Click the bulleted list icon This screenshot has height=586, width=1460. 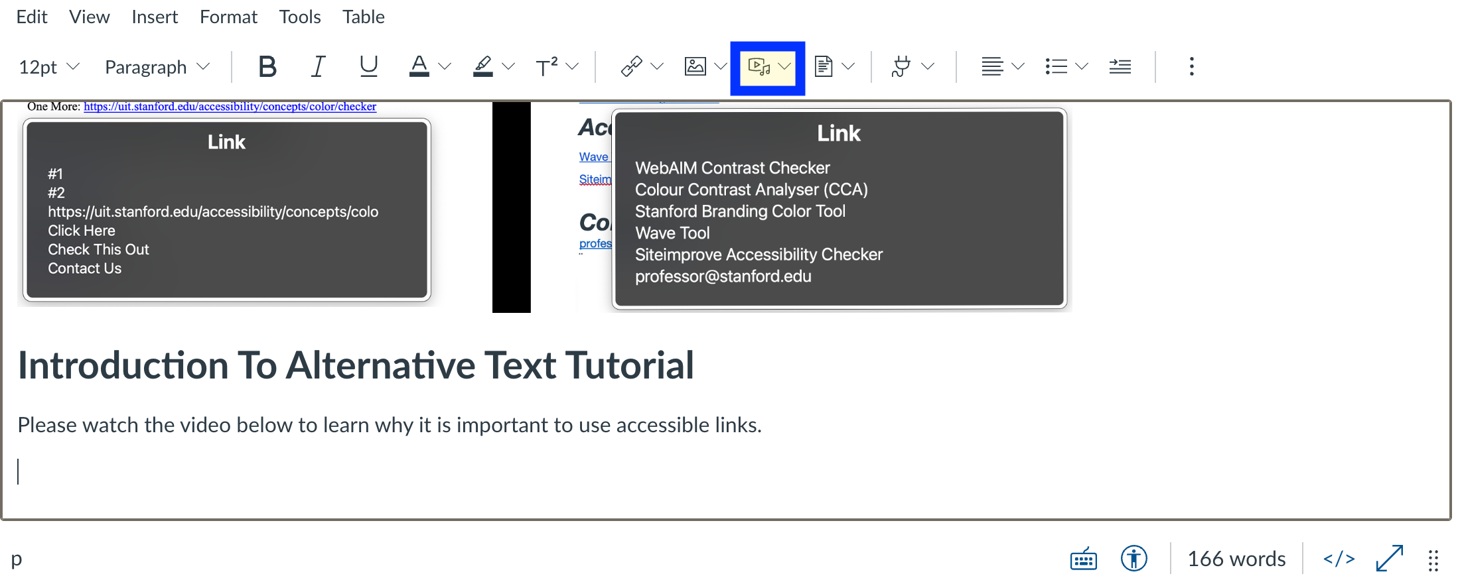click(x=1056, y=66)
